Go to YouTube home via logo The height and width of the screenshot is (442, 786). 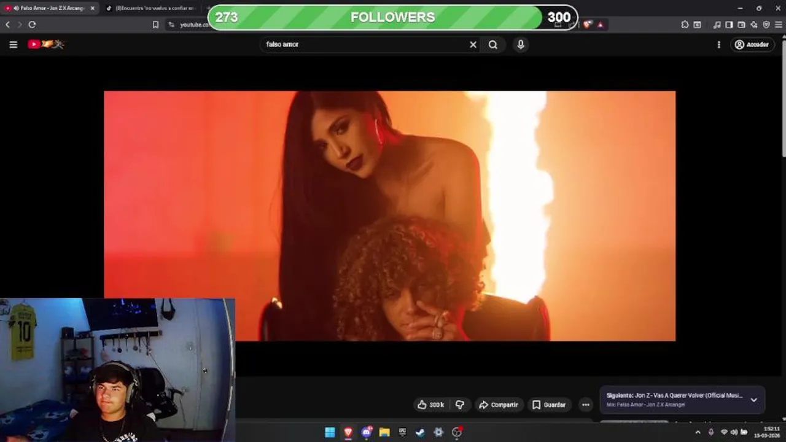pyautogui.click(x=45, y=44)
